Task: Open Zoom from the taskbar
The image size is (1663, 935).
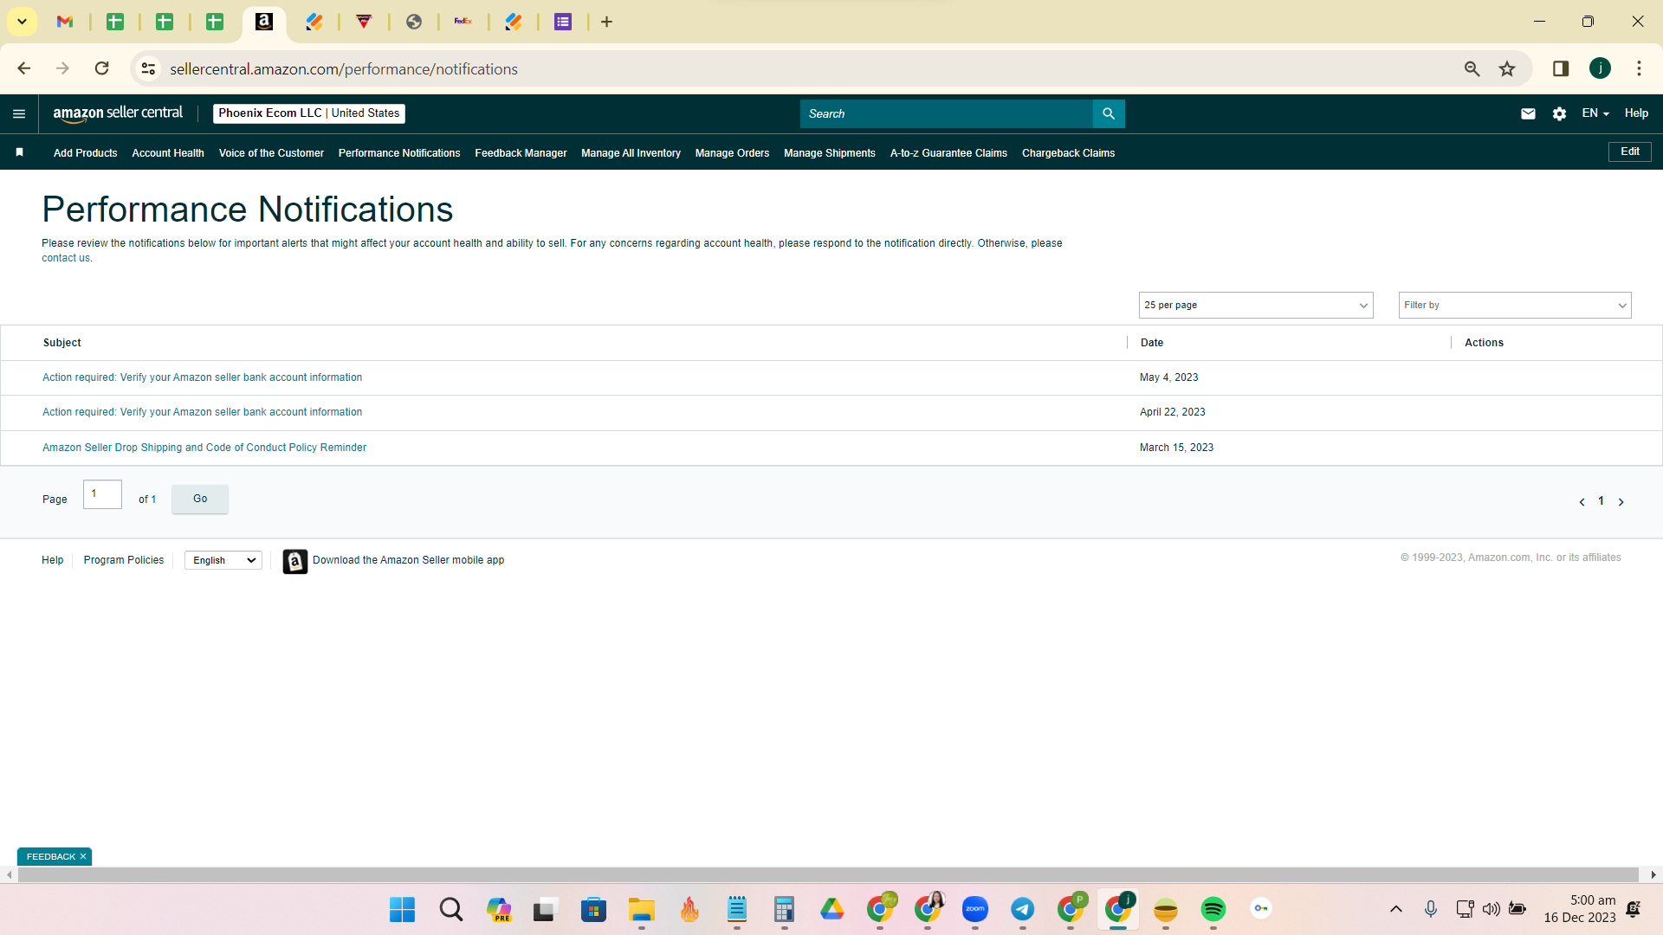Action: (x=975, y=909)
